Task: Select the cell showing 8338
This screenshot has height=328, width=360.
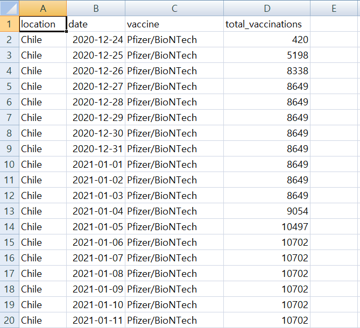Action: click(x=267, y=70)
